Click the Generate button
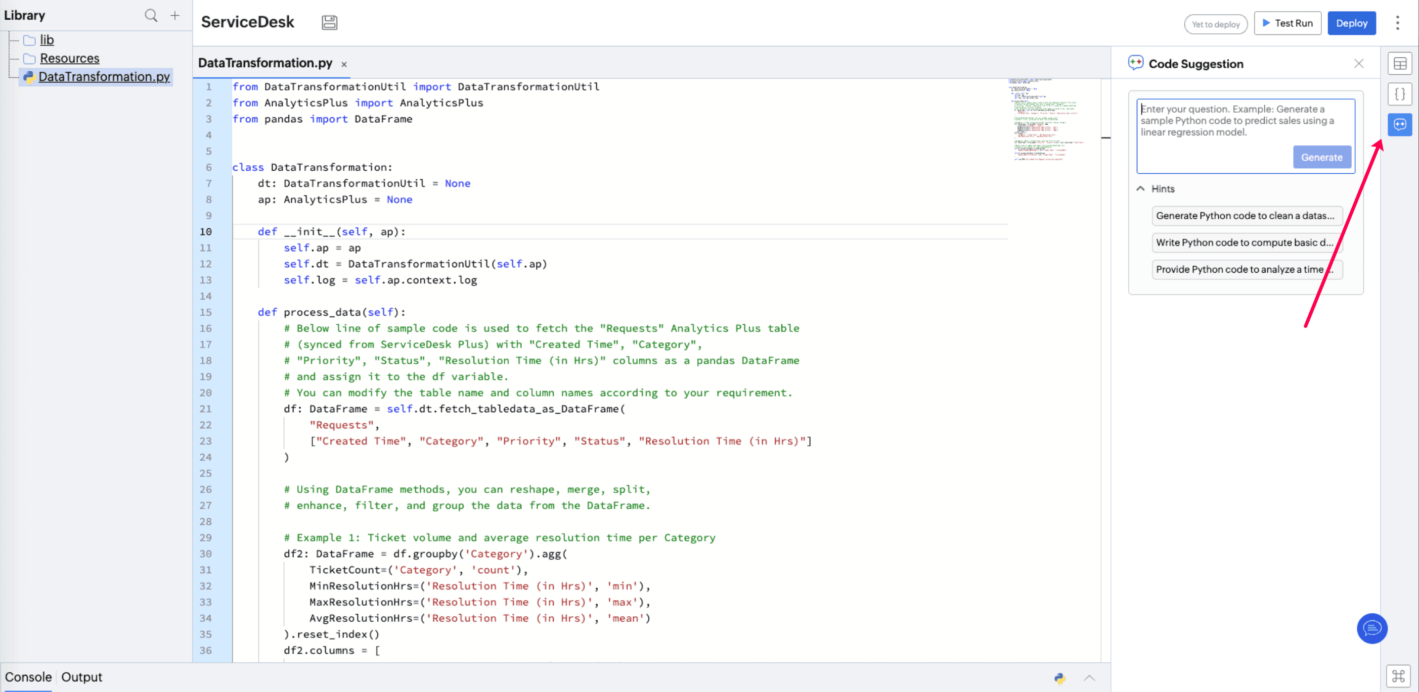The width and height of the screenshot is (1419, 692). [1321, 157]
